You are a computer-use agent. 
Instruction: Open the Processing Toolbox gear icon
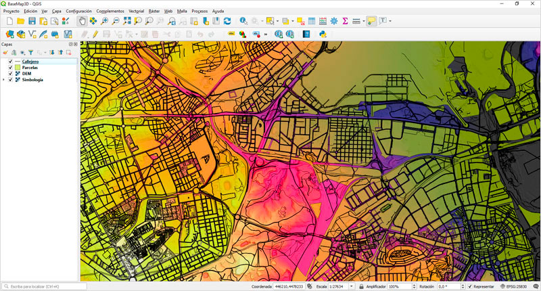[334, 22]
